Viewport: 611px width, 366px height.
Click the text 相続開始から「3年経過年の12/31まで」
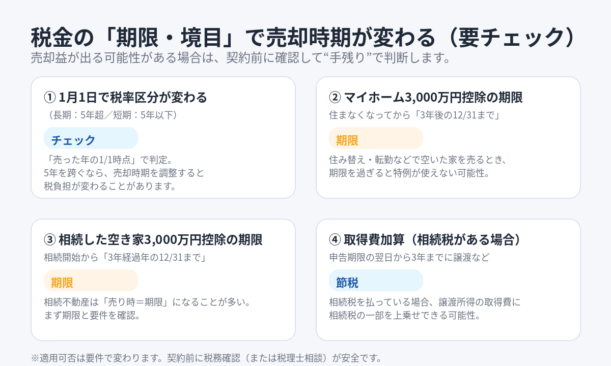point(125,257)
